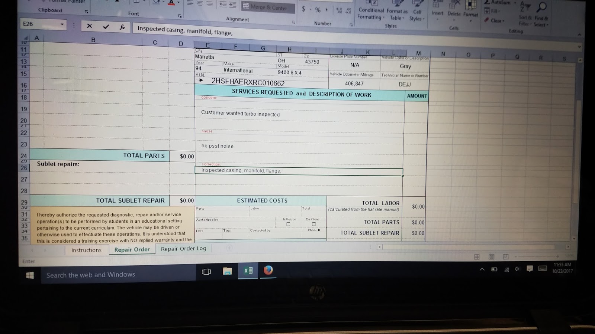The height and width of the screenshot is (334, 595).
Task: Click Search the web and Windows box
Action: 118,275
